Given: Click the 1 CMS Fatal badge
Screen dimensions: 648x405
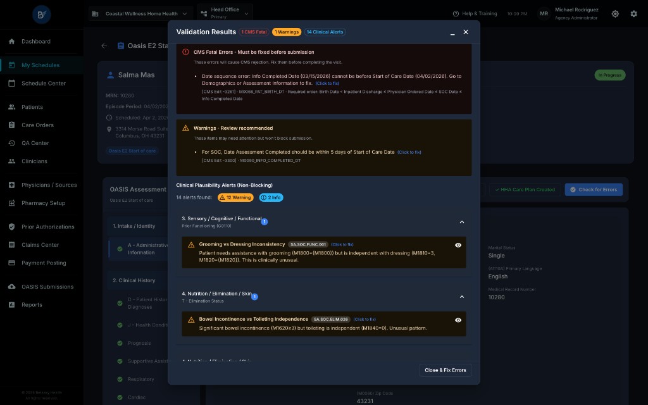Looking at the screenshot, I should 254,32.
